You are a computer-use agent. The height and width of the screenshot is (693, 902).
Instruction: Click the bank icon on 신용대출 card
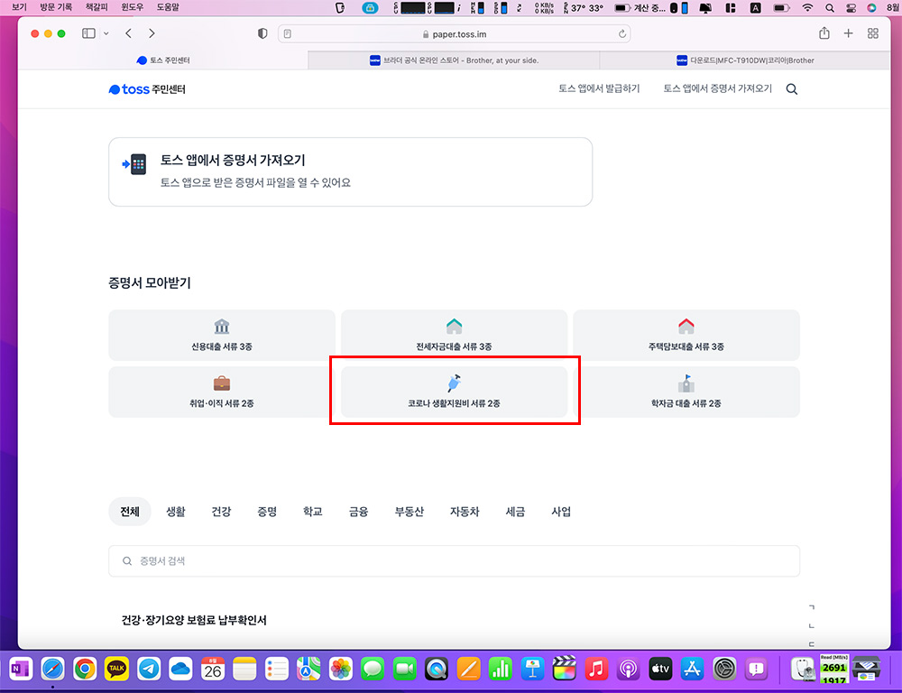[222, 327]
